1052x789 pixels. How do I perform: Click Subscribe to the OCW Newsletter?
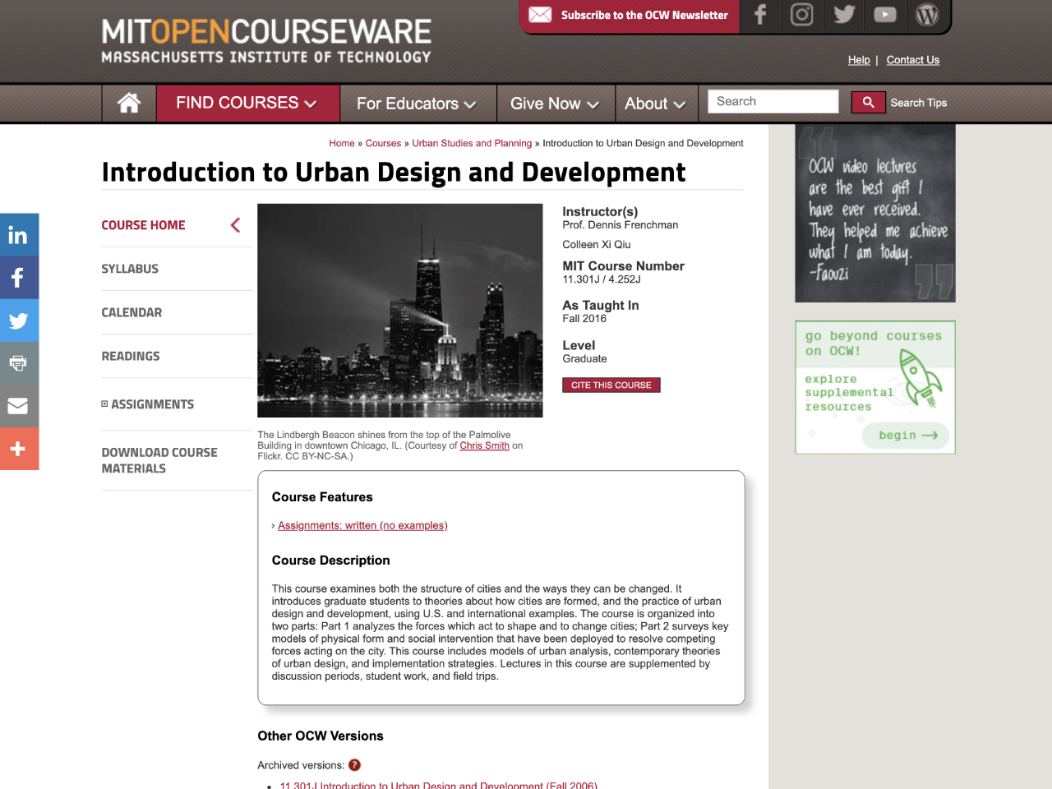[x=644, y=15]
